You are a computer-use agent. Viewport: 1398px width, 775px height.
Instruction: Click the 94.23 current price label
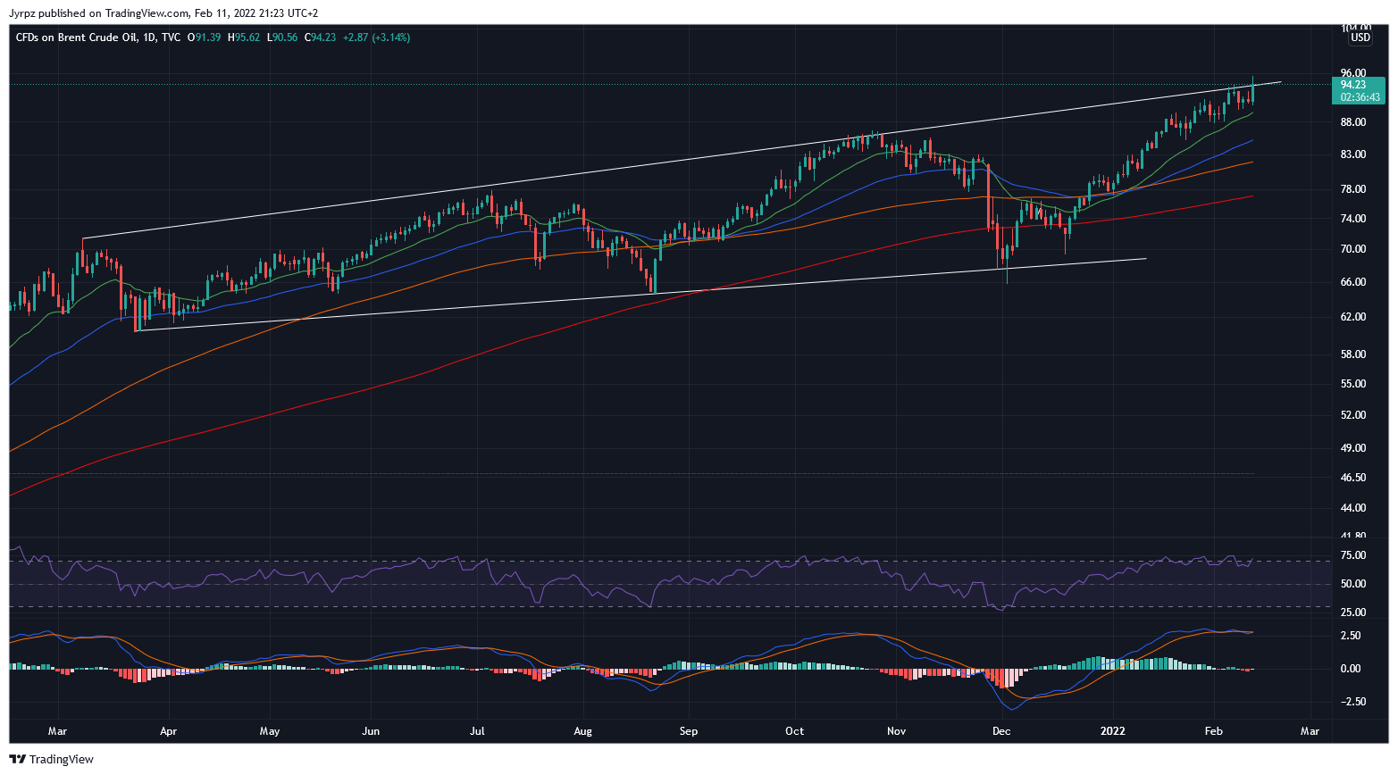pyautogui.click(x=1353, y=85)
